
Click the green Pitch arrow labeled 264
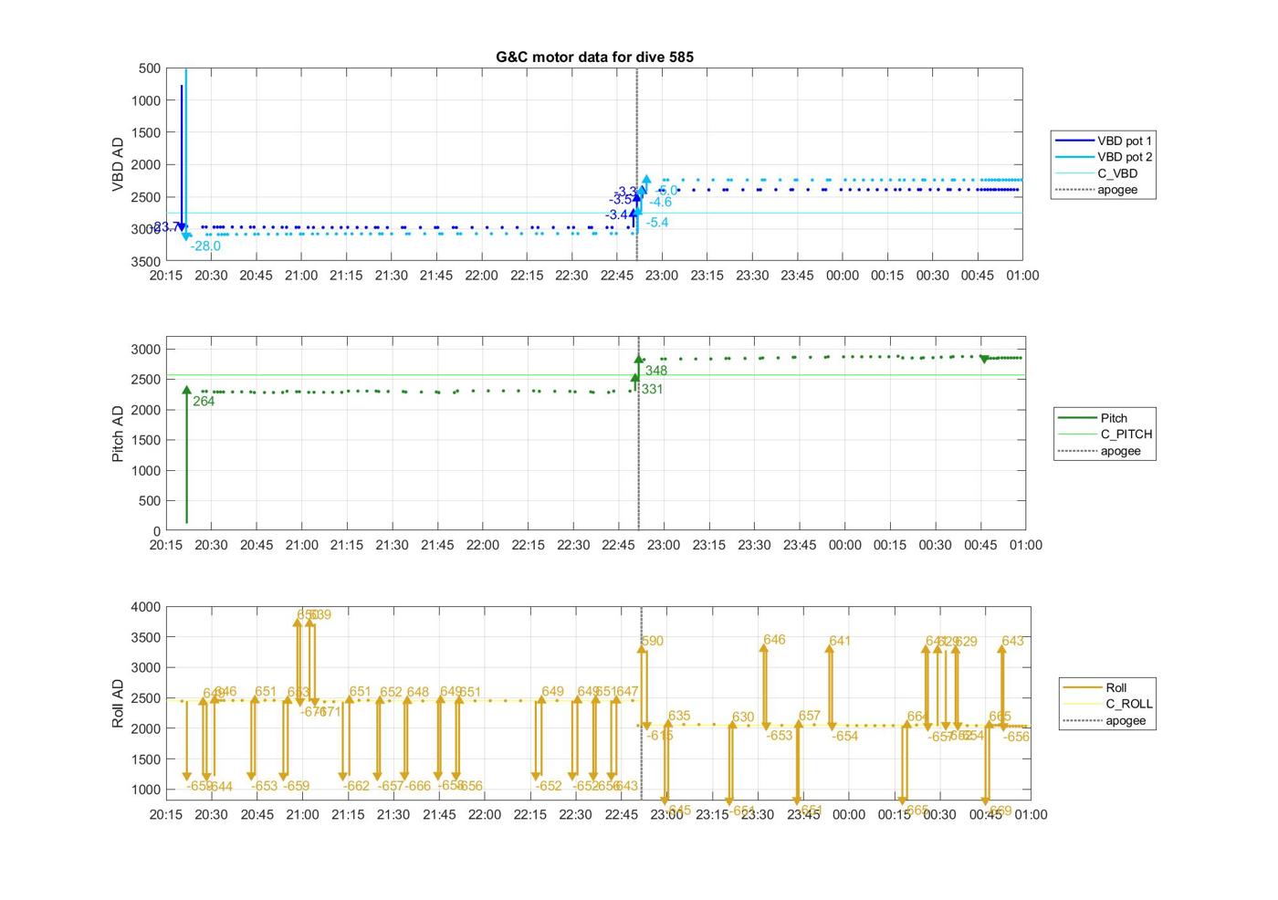[186, 455]
